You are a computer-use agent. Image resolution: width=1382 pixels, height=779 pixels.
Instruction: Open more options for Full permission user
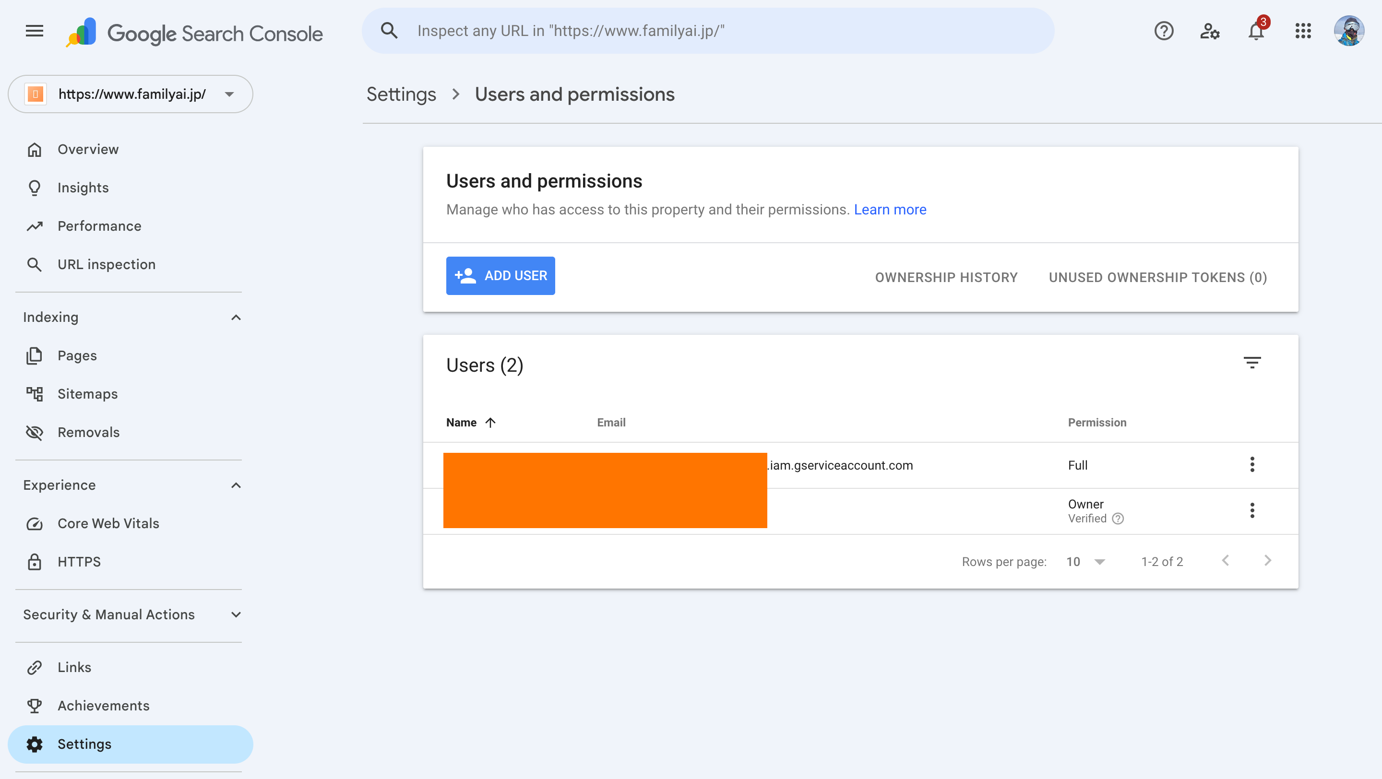(x=1252, y=465)
